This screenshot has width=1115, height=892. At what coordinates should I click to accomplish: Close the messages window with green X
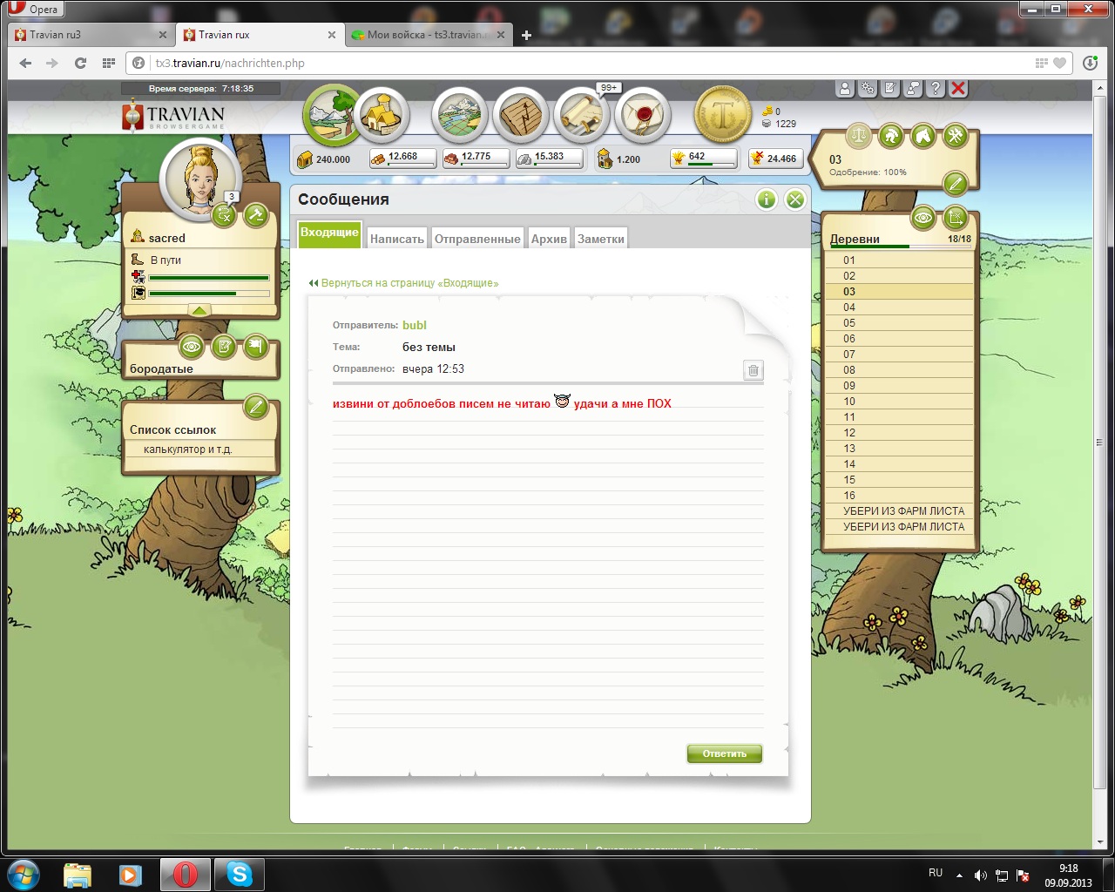(795, 199)
